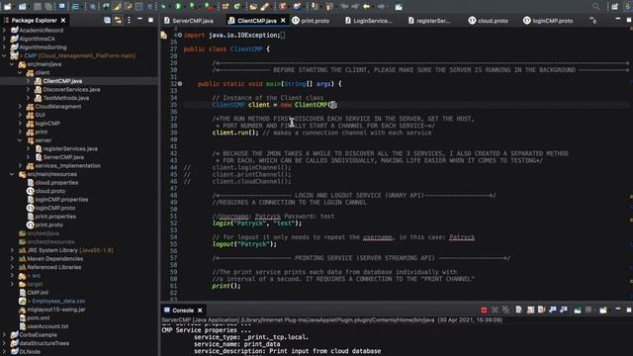Collapse the src/main/resources folder arrow

point(12,174)
